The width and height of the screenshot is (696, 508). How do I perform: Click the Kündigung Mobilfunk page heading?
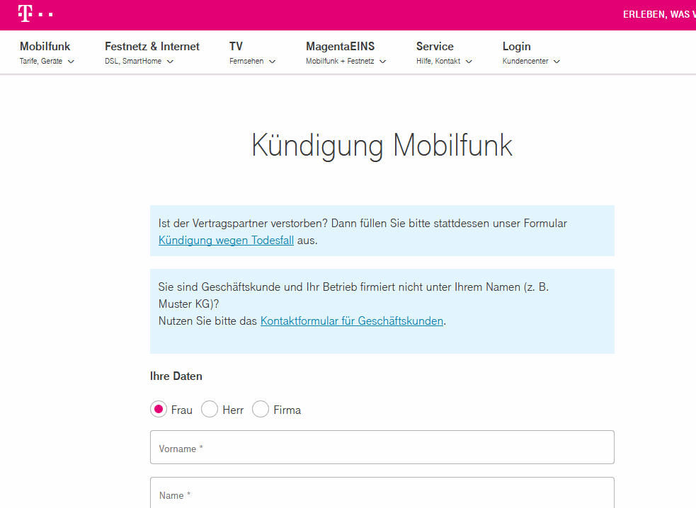coord(382,146)
